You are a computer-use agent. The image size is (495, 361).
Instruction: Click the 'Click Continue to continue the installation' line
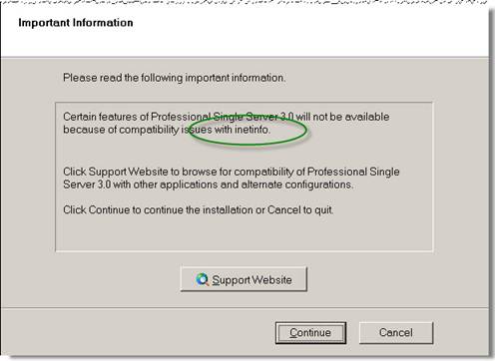tap(199, 210)
